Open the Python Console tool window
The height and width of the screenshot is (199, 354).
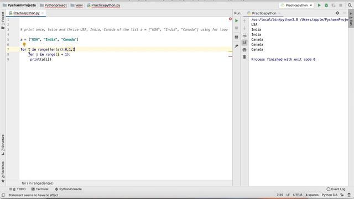(x=68, y=189)
